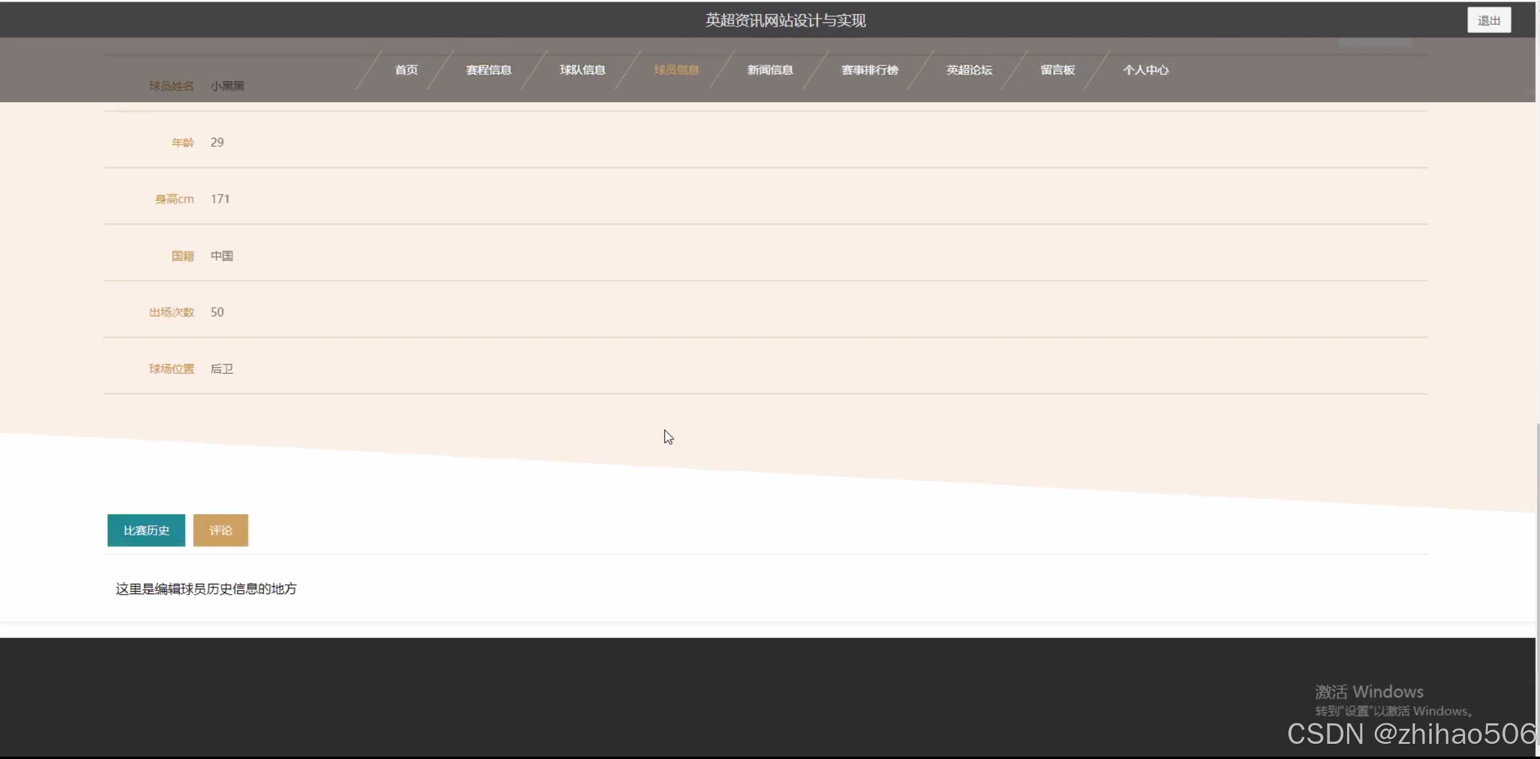Image resolution: width=1540 pixels, height=759 pixels.
Task: Click the player name value 小黑黑
Action: coord(227,86)
